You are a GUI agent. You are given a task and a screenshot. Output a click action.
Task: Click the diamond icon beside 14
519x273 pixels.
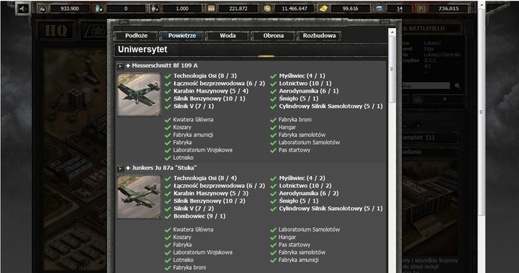coord(380,9)
